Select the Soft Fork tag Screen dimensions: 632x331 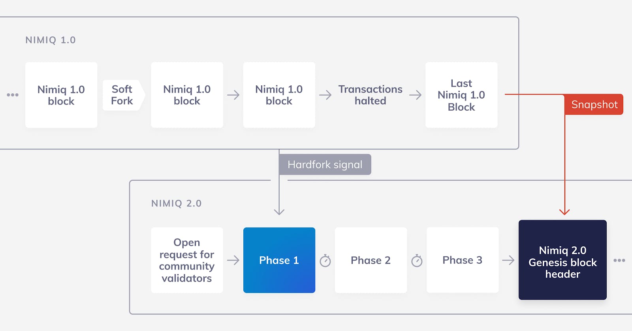pyautogui.click(x=123, y=95)
